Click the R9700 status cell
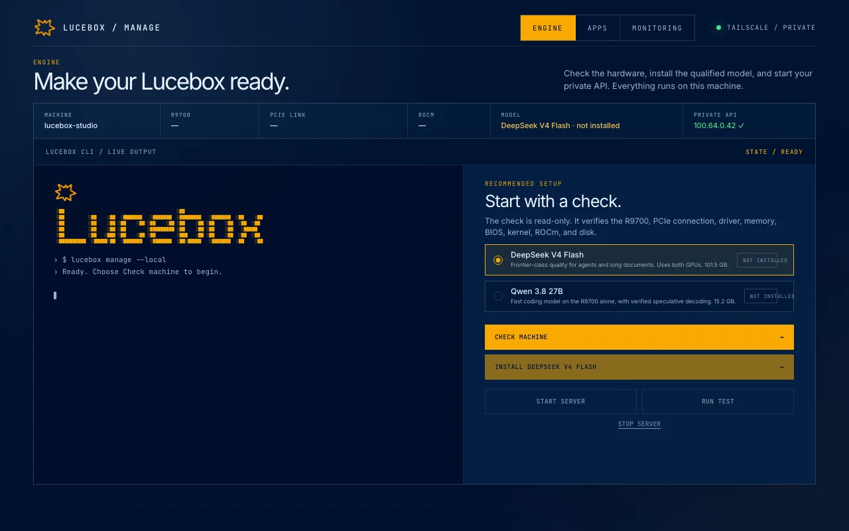 click(210, 121)
